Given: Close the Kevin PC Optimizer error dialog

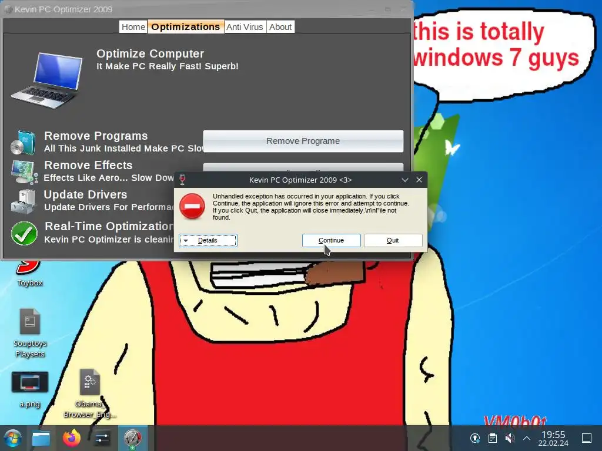Looking at the screenshot, I should [x=419, y=180].
